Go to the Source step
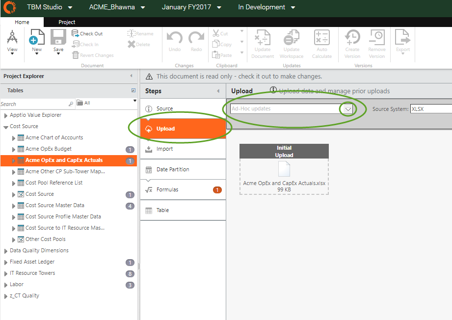Screen dimensions: 452x320 [x=183, y=108]
